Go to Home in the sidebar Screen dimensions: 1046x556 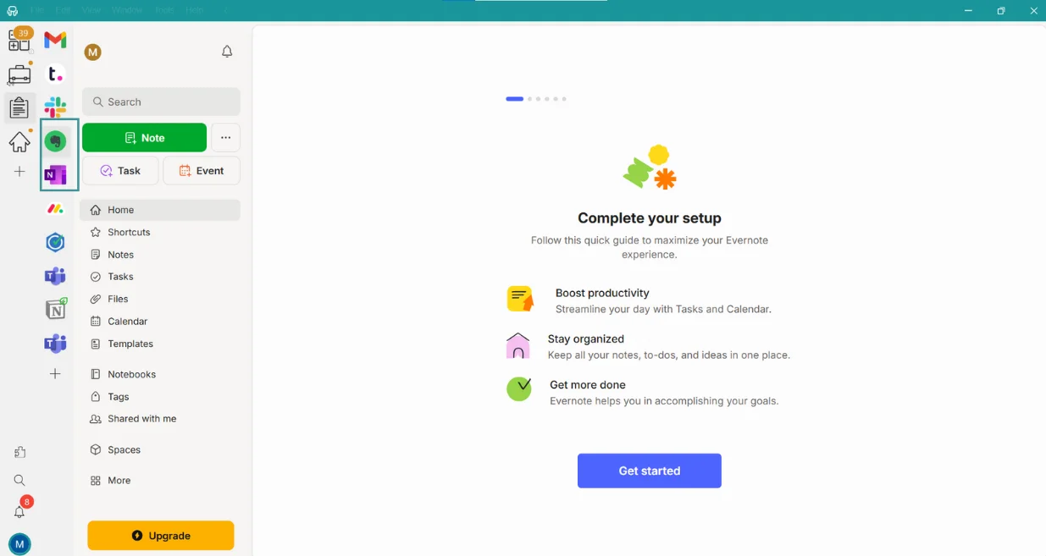[x=160, y=210]
